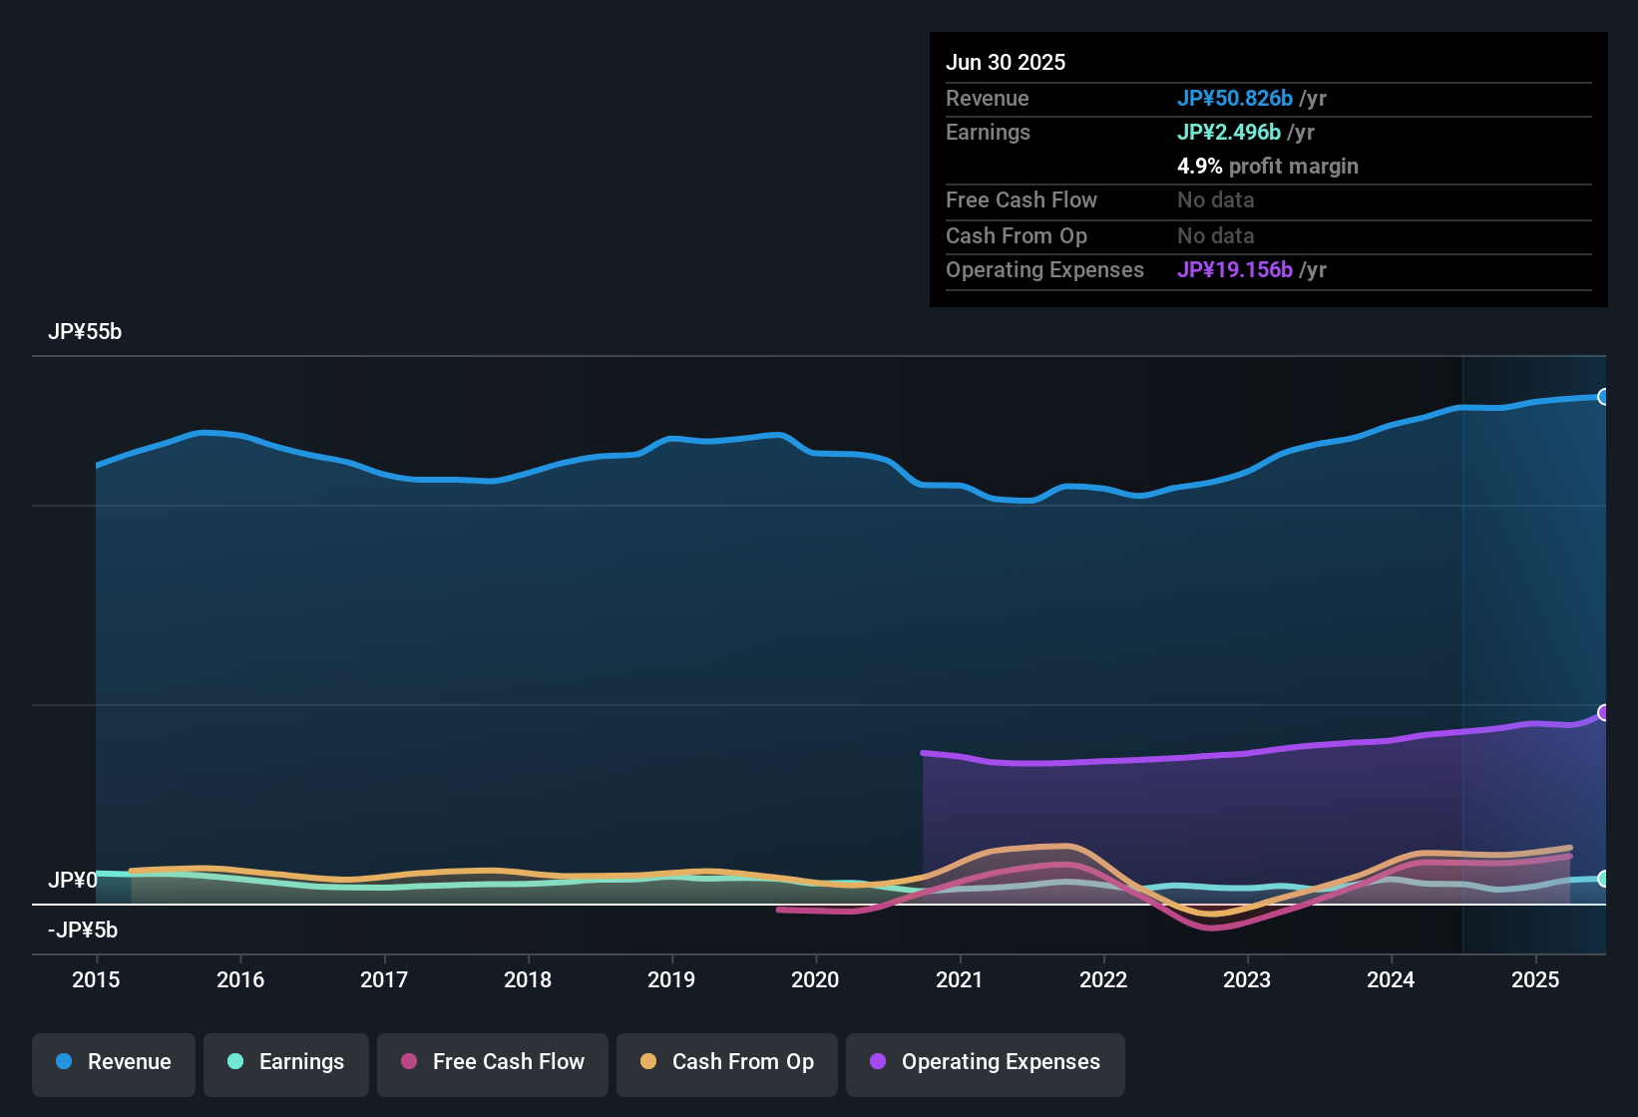Click the -JP¥5b y-axis label
Image resolution: width=1638 pixels, height=1117 pixels.
pyautogui.click(x=83, y=931)
